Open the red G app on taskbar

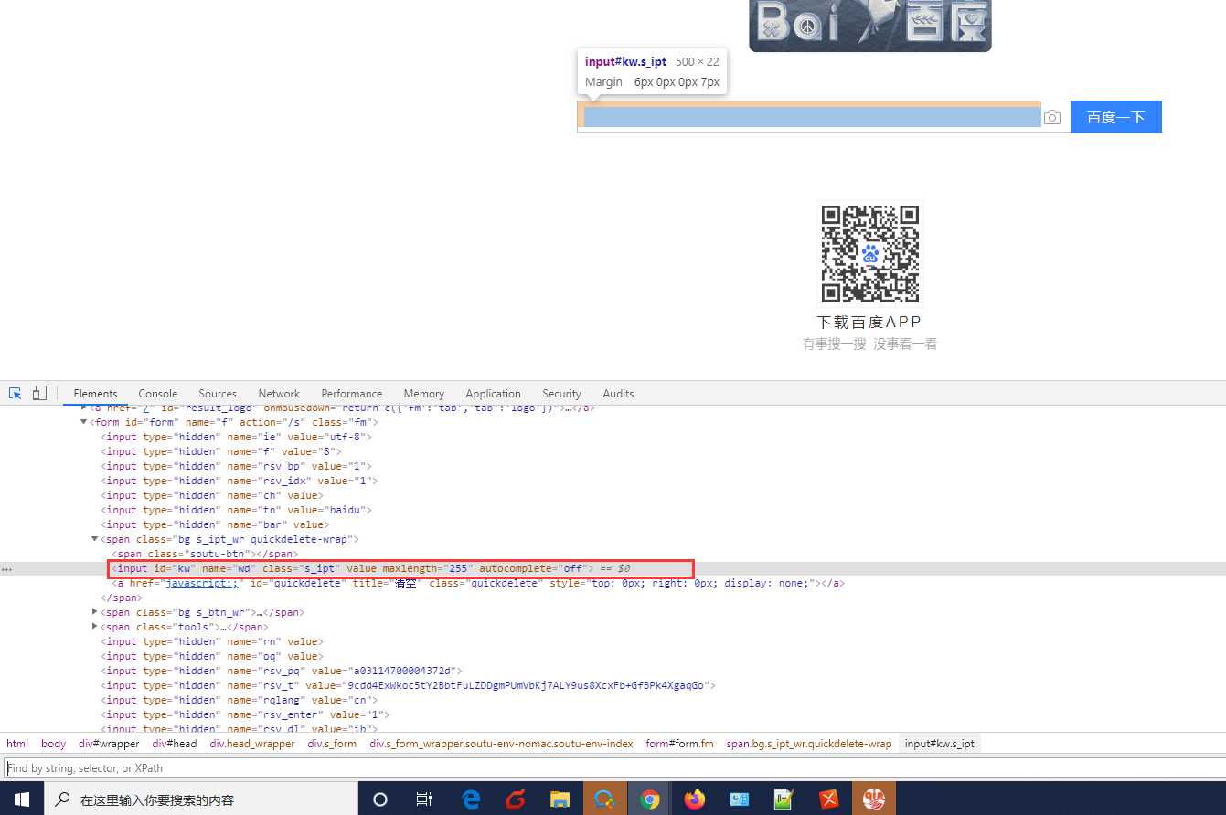click(516, 799)
